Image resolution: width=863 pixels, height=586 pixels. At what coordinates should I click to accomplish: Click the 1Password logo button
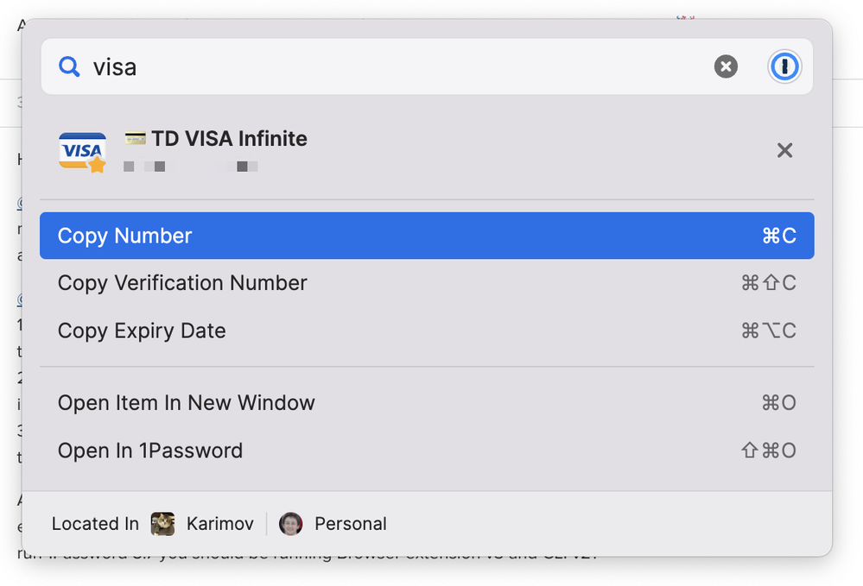tap(784, 66)
